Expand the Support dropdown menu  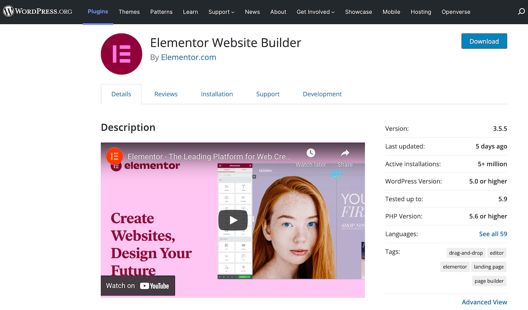coord(221,12)
